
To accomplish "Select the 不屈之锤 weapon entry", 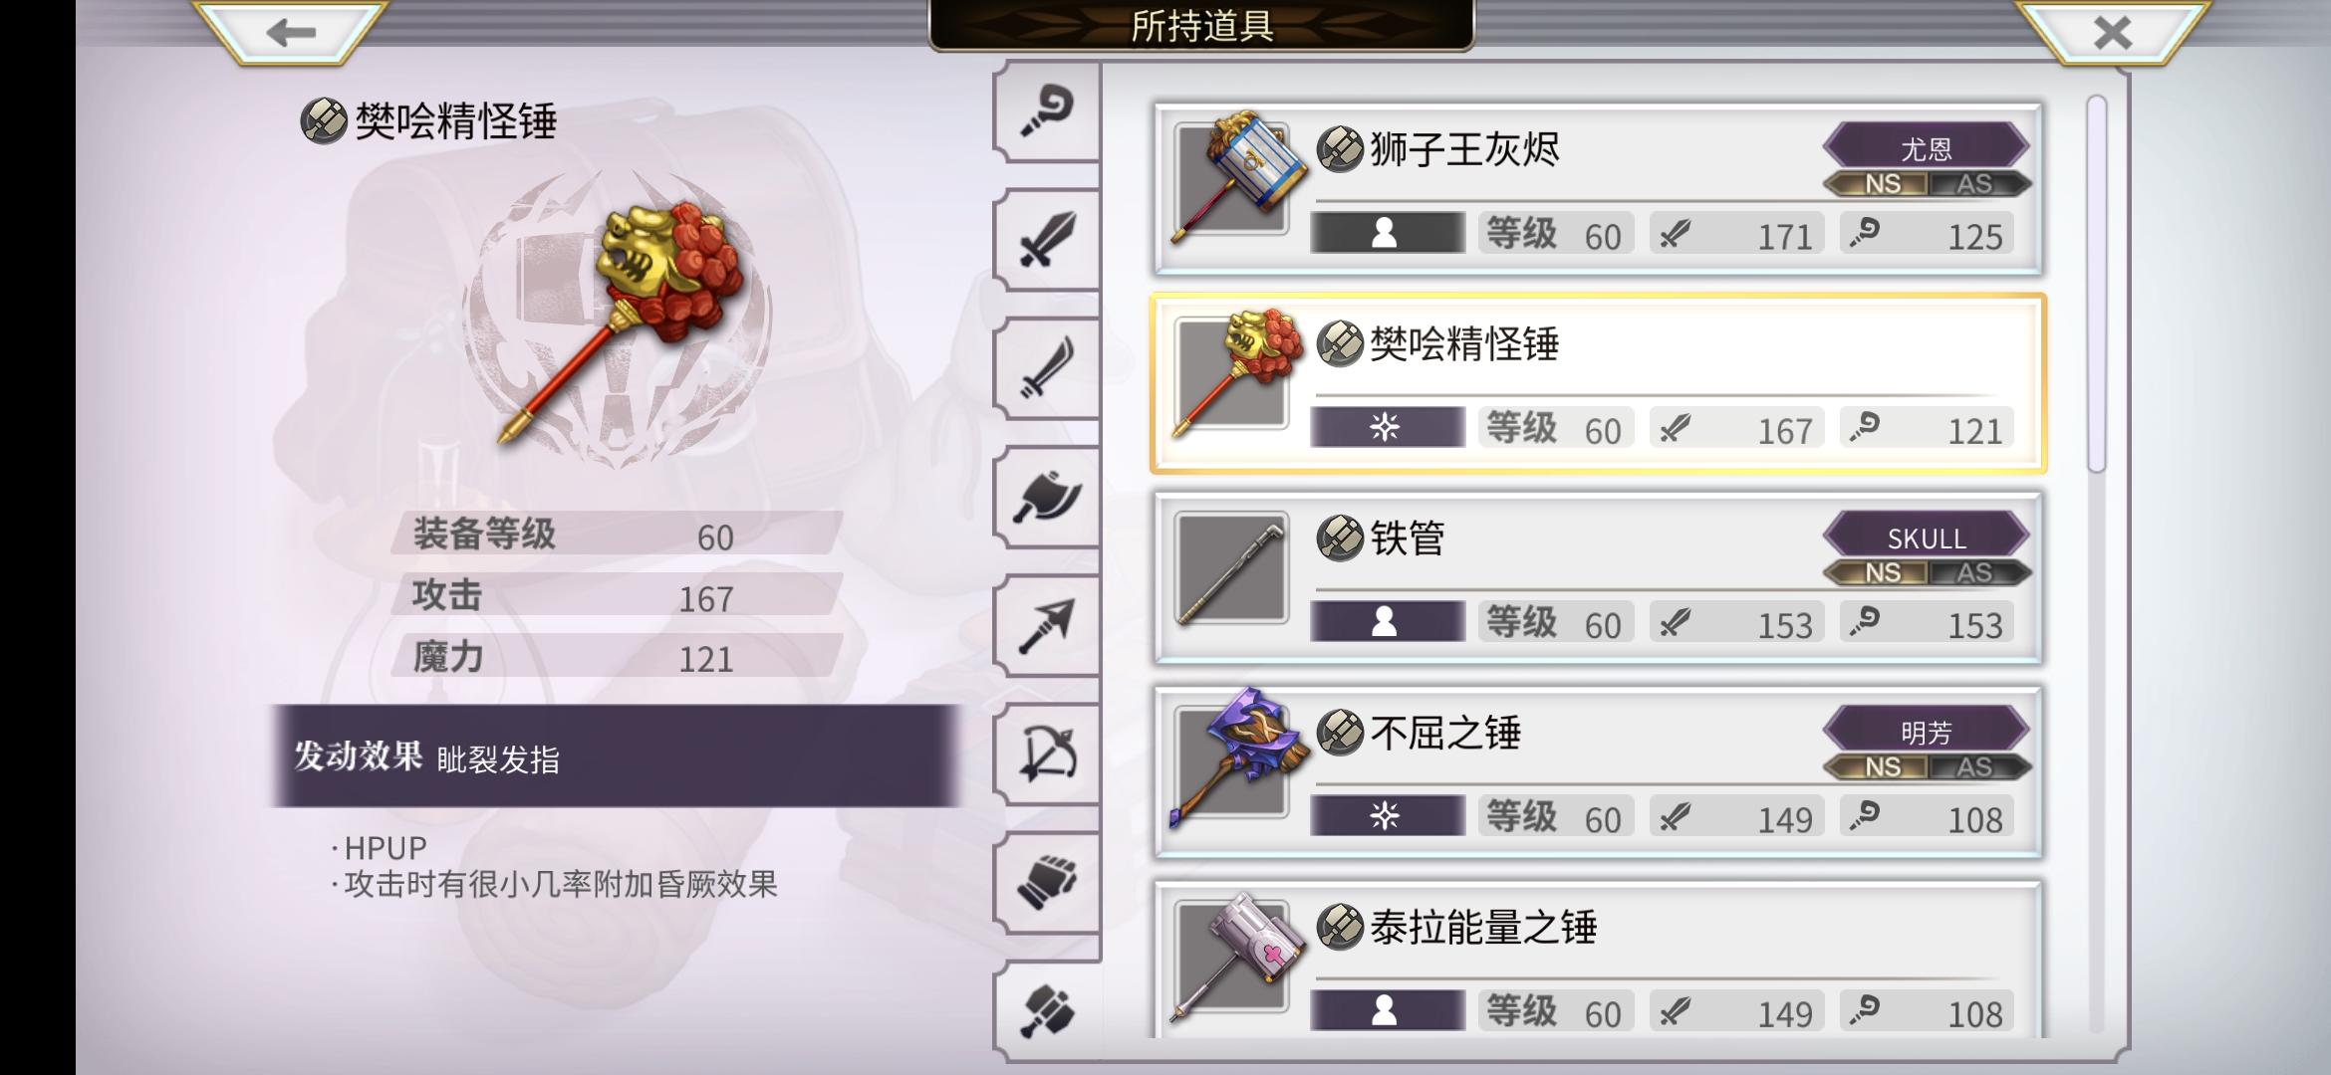I will coord(1598,771).
